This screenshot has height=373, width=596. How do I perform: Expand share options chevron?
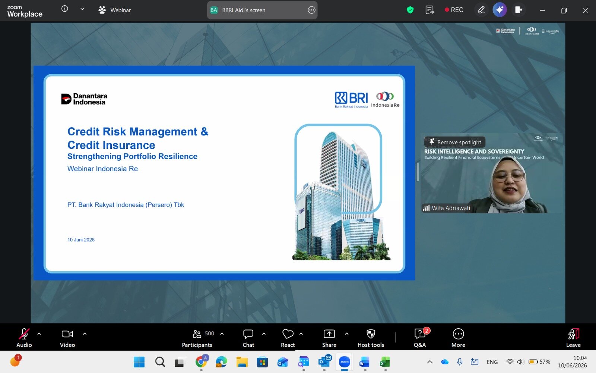[346, 334]
